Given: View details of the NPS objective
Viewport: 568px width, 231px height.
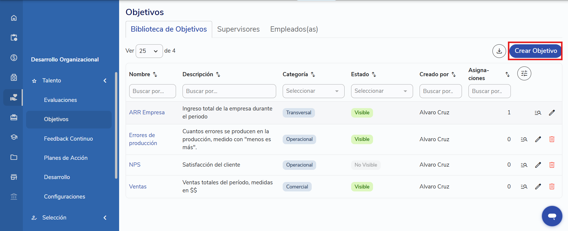Looking at the screenshot, I should tap(524, 165).
